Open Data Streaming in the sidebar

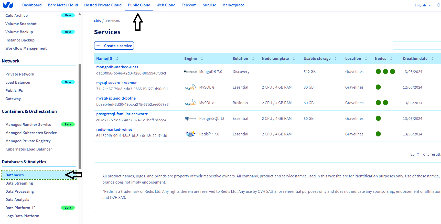tap(19, 183)
